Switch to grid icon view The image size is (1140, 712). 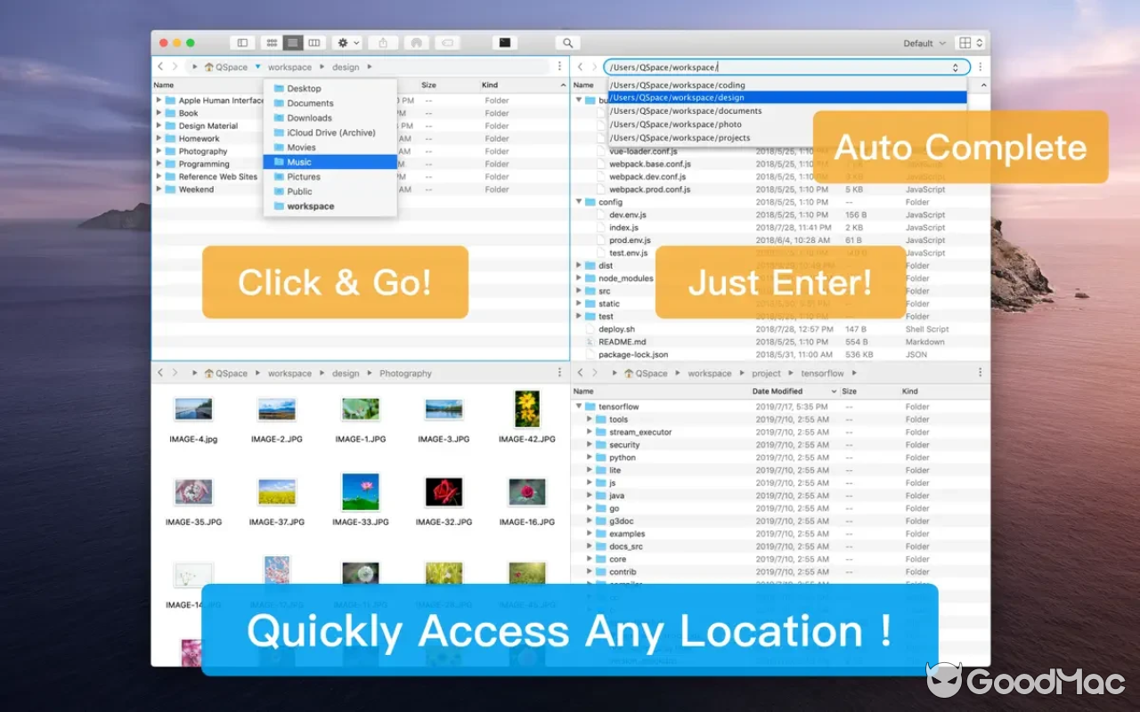coord(272,42)
